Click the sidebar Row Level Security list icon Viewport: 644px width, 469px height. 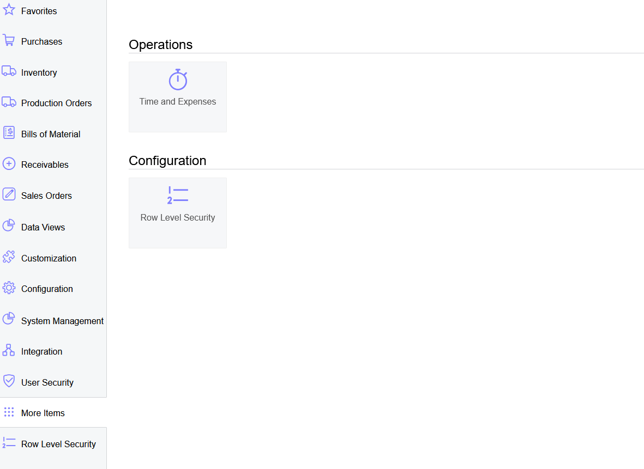[x=9, y=443]
